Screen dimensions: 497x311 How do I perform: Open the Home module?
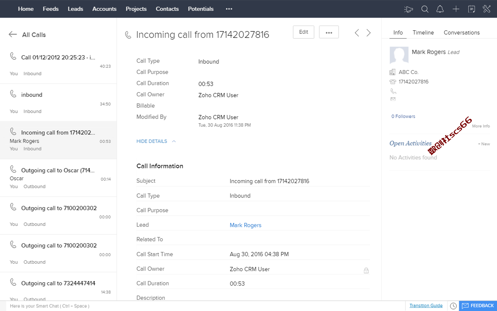26,9
